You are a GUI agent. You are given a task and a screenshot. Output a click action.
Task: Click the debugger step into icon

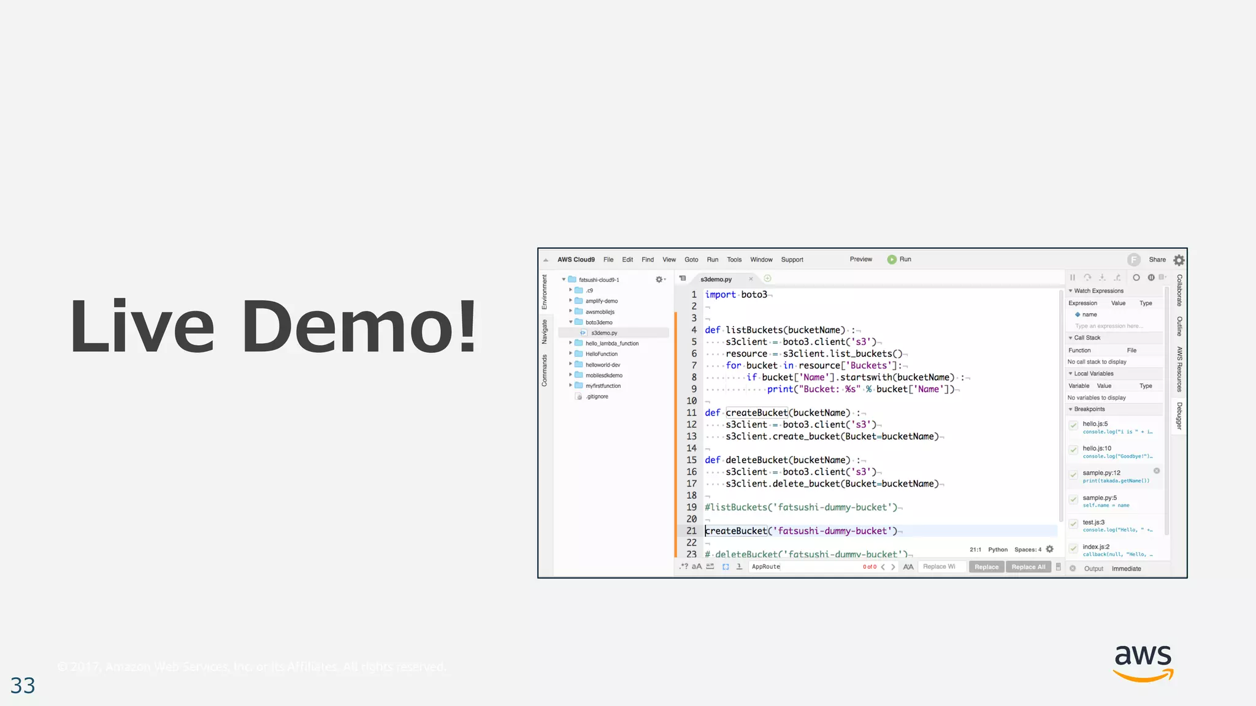coord(1102,278)
